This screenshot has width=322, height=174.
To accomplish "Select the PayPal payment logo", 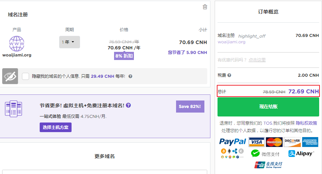I will tap(232, 142).
